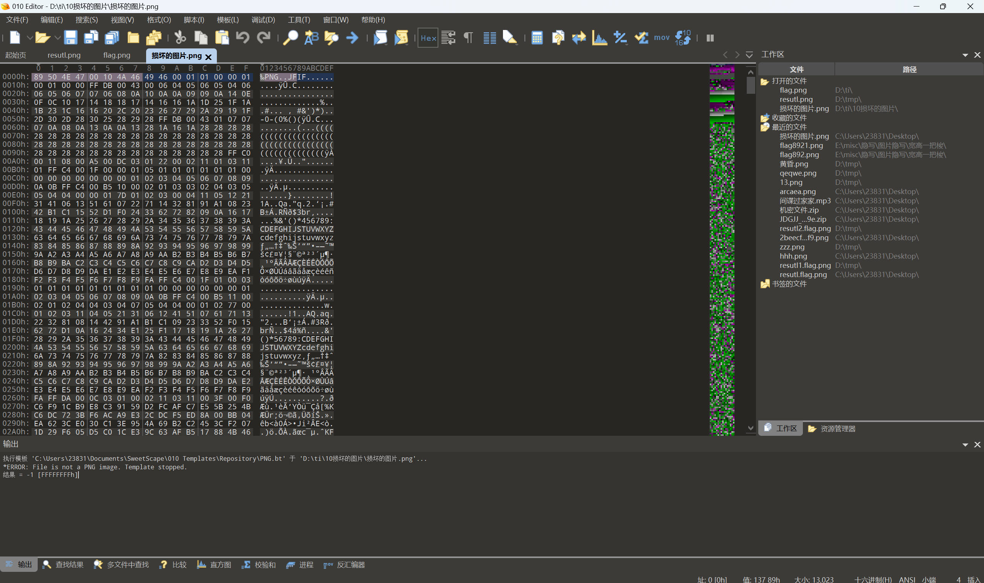Open the Checksum sigma tool
Screen dimensions: 984x583
pos(641,38)
